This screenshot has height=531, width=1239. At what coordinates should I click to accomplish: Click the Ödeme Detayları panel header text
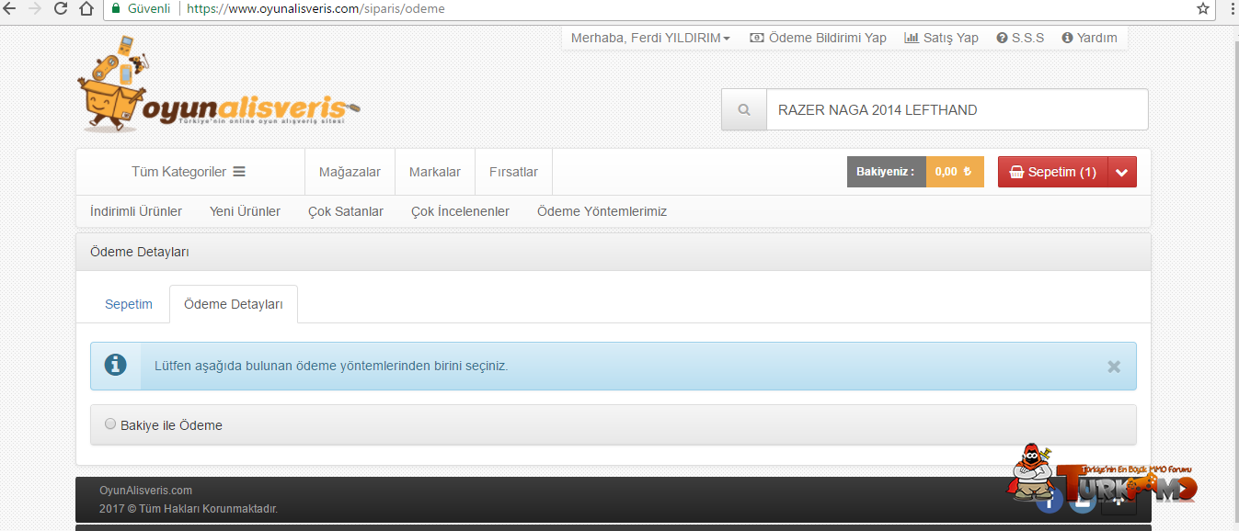click(140, 252)
